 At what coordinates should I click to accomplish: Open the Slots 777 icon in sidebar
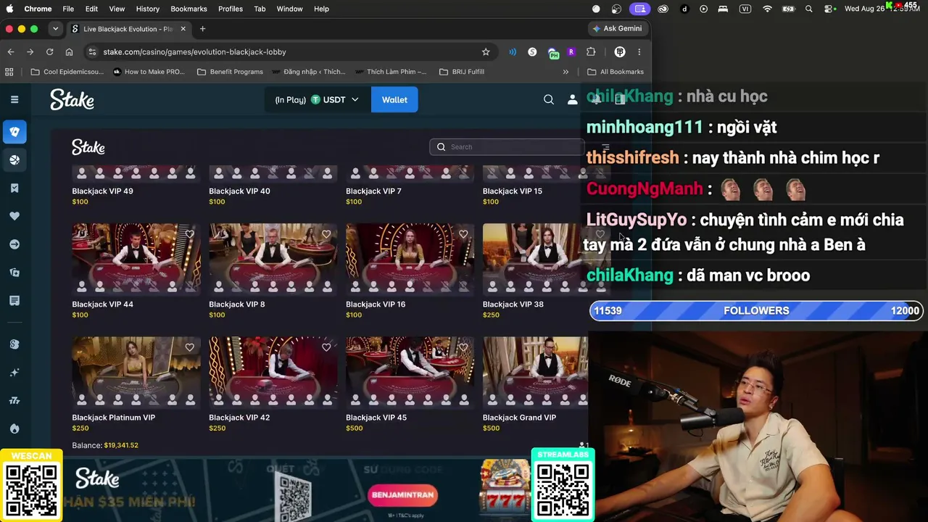pyautogui.click(x=14, y=400)
